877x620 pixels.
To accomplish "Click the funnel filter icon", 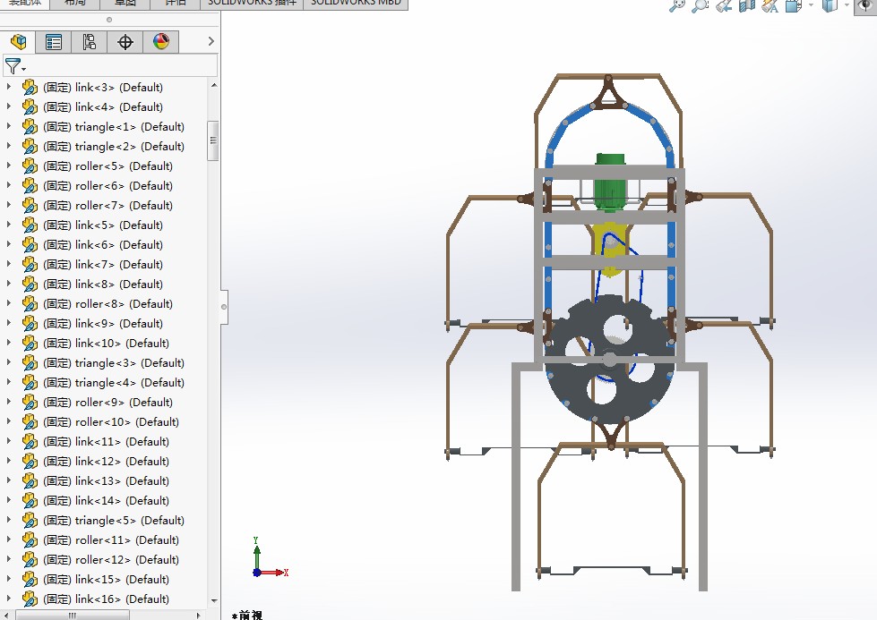I will coord(13,66).
